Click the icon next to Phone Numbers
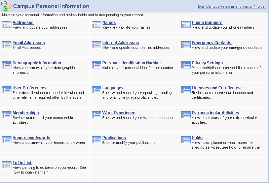This screenshot has width=269, height=183. 186,24
